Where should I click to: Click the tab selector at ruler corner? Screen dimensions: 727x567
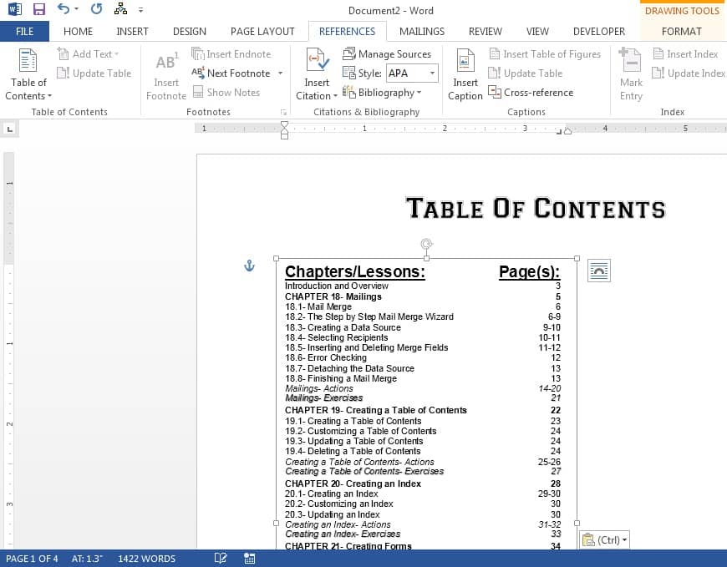10,129
